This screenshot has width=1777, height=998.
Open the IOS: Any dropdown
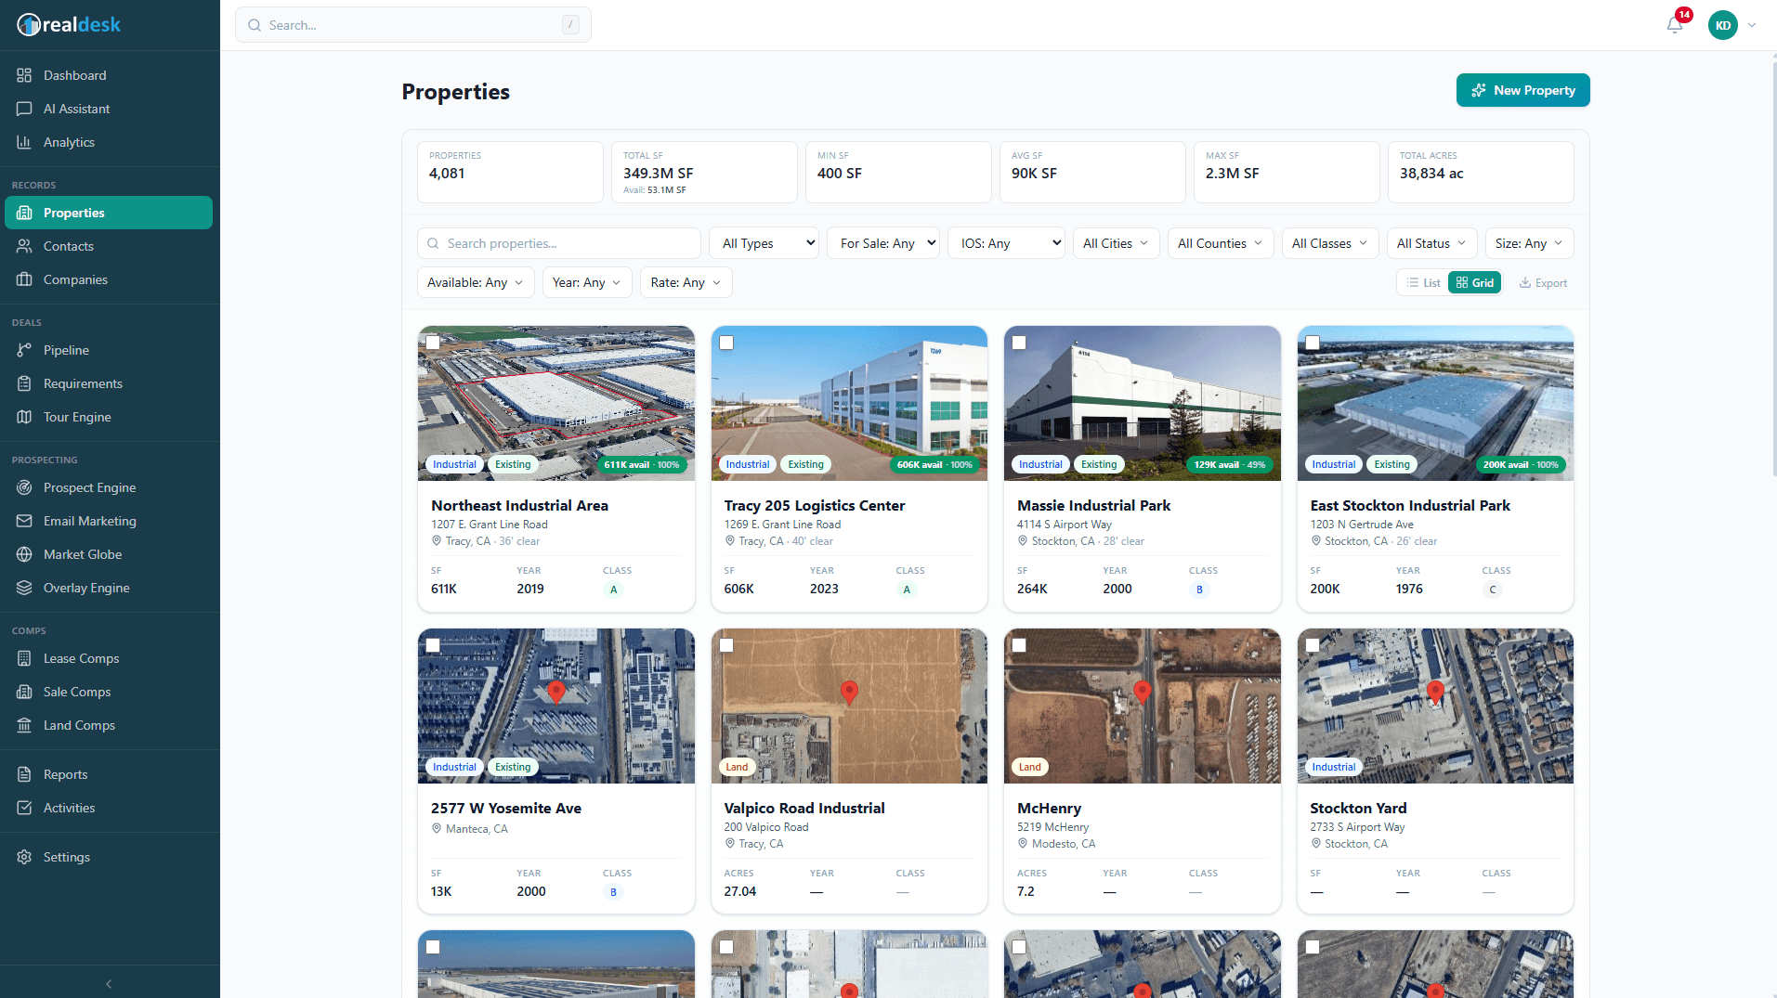pos(1006,243)
